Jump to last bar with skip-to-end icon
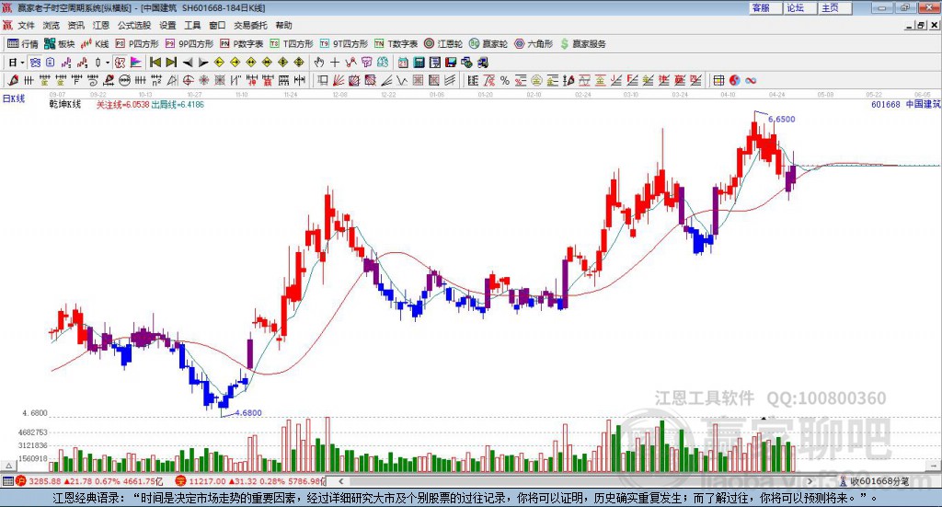Image resolution: width=942 pixels, height=507 pixels. tap(171, 63)
